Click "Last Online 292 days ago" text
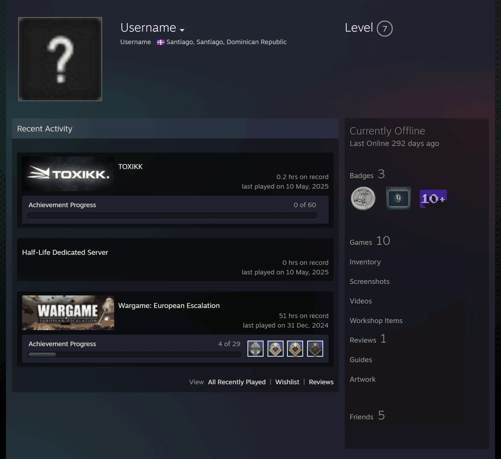Image resolution: width=501 pixels, height=459 pixels. (394, 143)
